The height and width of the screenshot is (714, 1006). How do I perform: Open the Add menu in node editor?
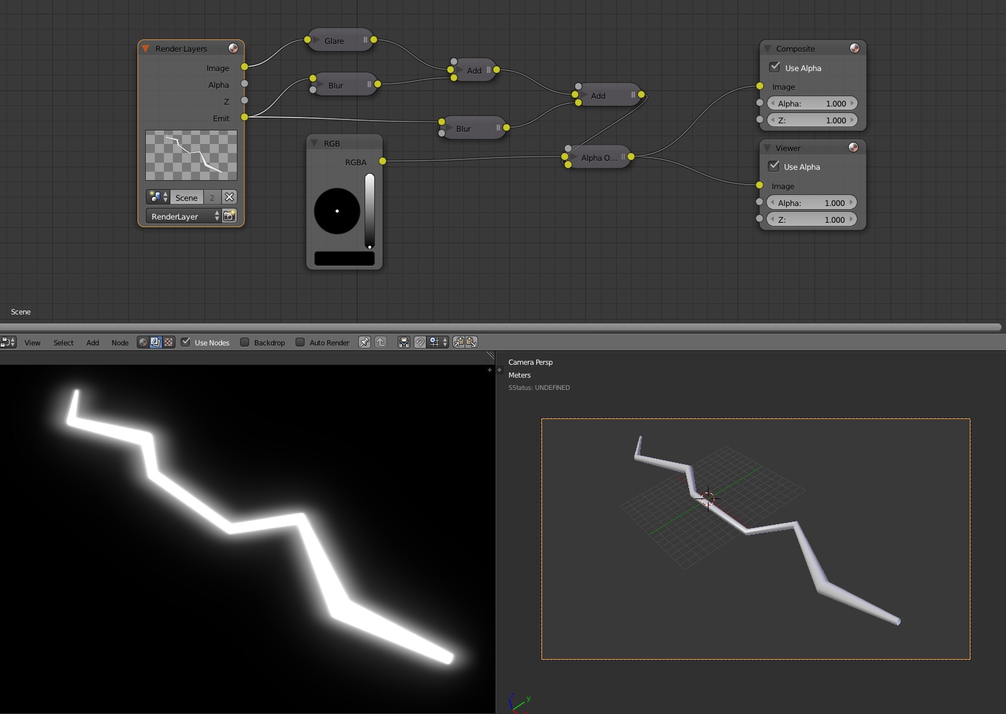tap(92, 342)
